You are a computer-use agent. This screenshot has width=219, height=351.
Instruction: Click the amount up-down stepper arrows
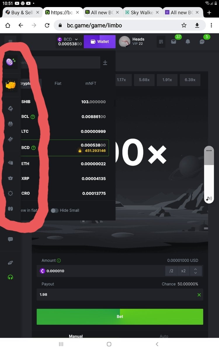point(196,271)
